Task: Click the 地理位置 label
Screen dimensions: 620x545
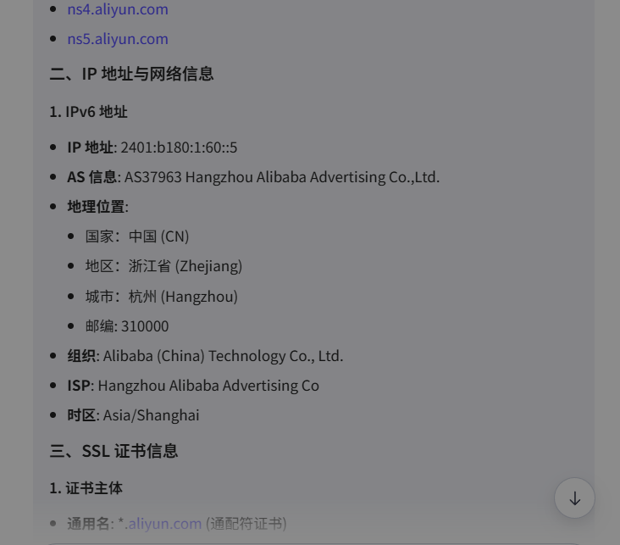Action: (x=96, y=207)
